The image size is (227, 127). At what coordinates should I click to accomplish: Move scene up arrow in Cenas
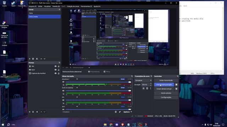click(41, 59)
